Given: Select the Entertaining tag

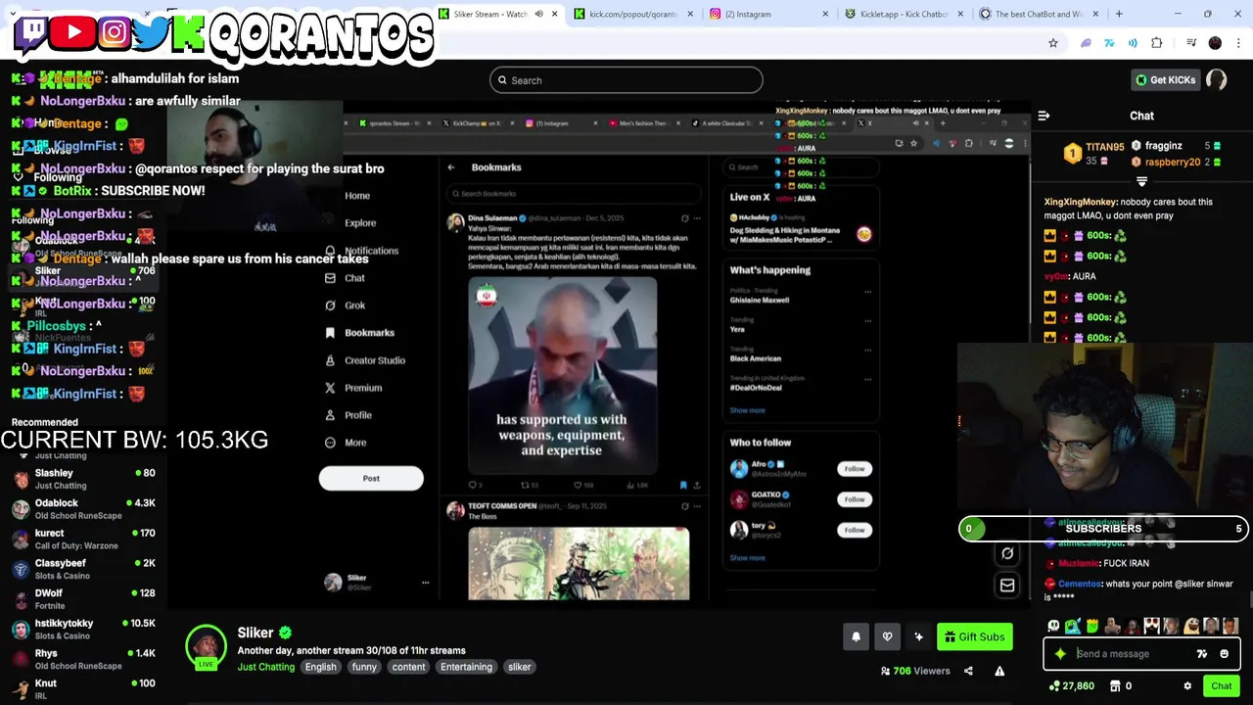Looking at the screenshot, I should pos(466,667).
